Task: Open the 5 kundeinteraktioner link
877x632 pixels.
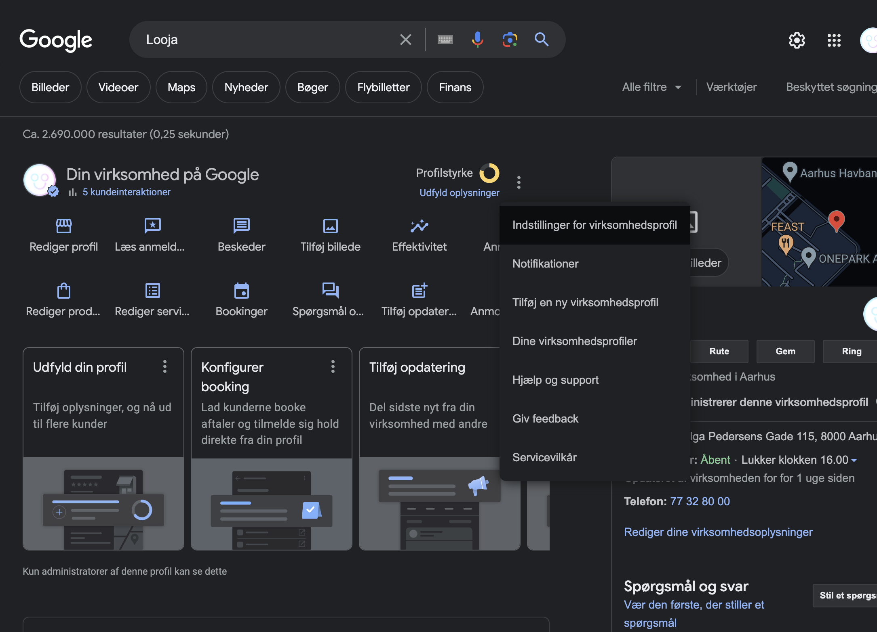Action: pos(126,192)
